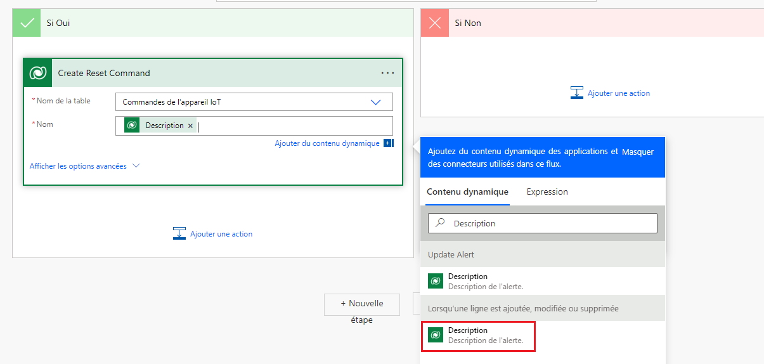Viewport: 764px width, 364px height.
Task: Switch to the Contenu dynamique tab
Action: pos(467,192)
